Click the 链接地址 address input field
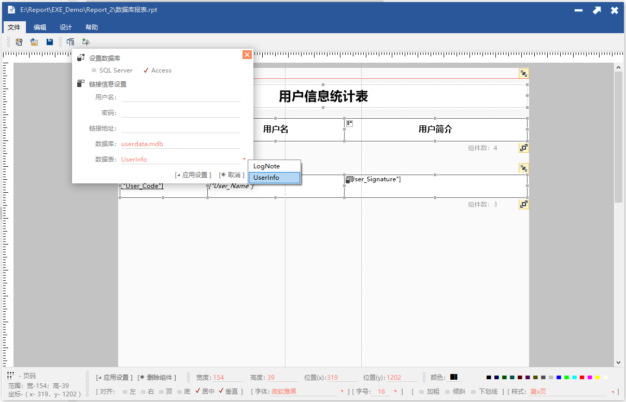626x402 pixels. pyautogui.click(x=181, y=128)
